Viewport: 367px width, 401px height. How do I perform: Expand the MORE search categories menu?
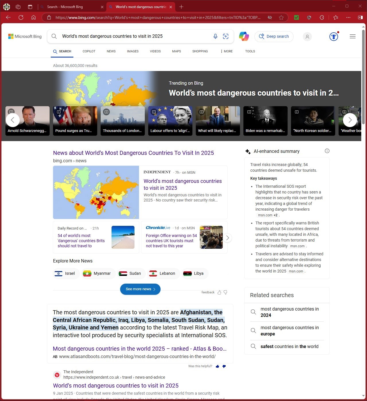[x=227, y=51]
